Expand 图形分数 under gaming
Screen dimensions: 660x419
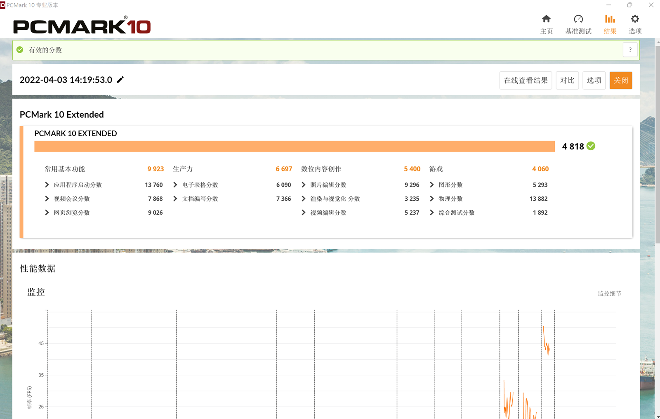click(x=432, y=185)
